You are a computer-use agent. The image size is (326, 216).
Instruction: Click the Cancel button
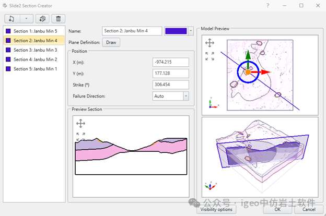[309, 209]
